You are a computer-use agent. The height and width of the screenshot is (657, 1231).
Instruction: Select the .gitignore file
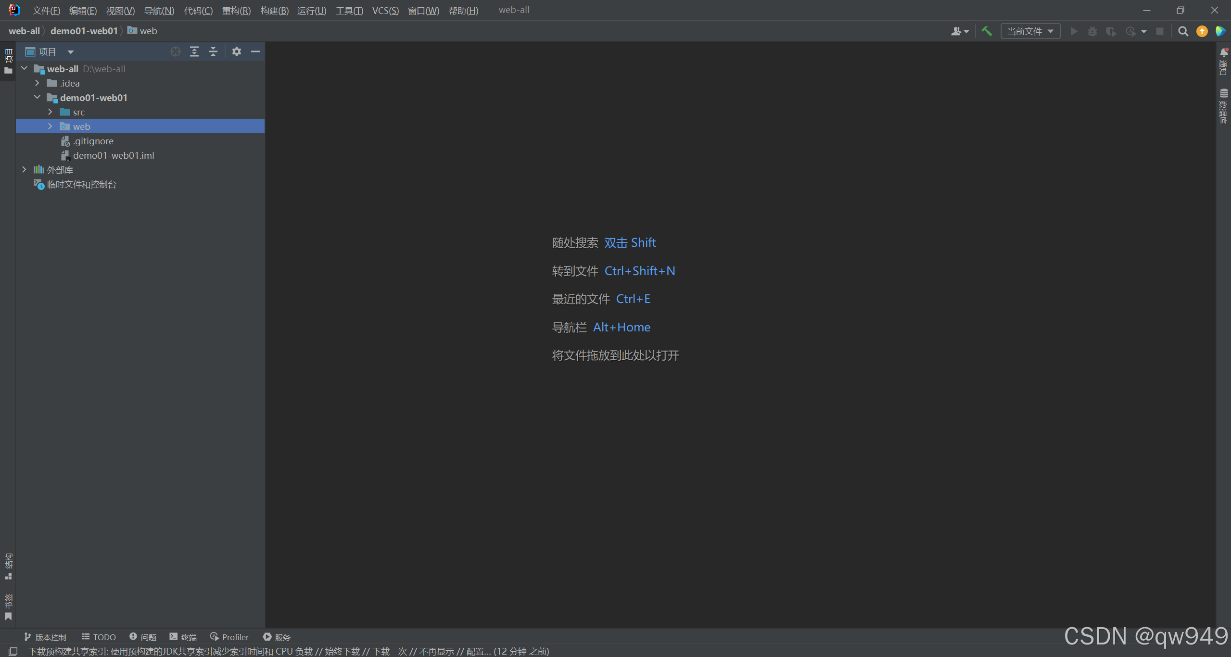(93, 141)
